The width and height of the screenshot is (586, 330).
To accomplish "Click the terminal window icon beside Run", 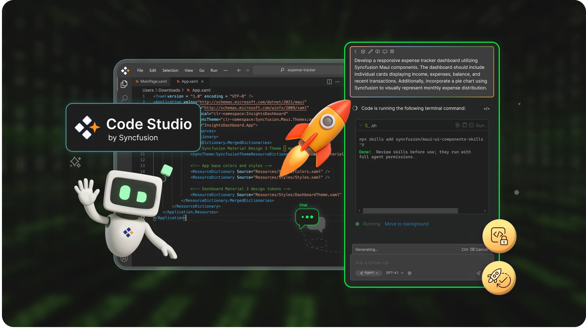I will coord(471,125).
